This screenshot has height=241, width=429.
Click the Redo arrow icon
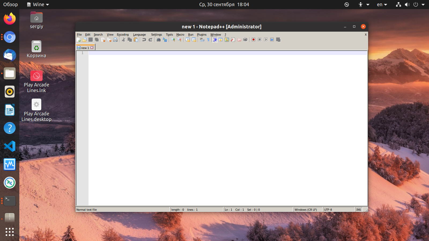click(150, 40)
